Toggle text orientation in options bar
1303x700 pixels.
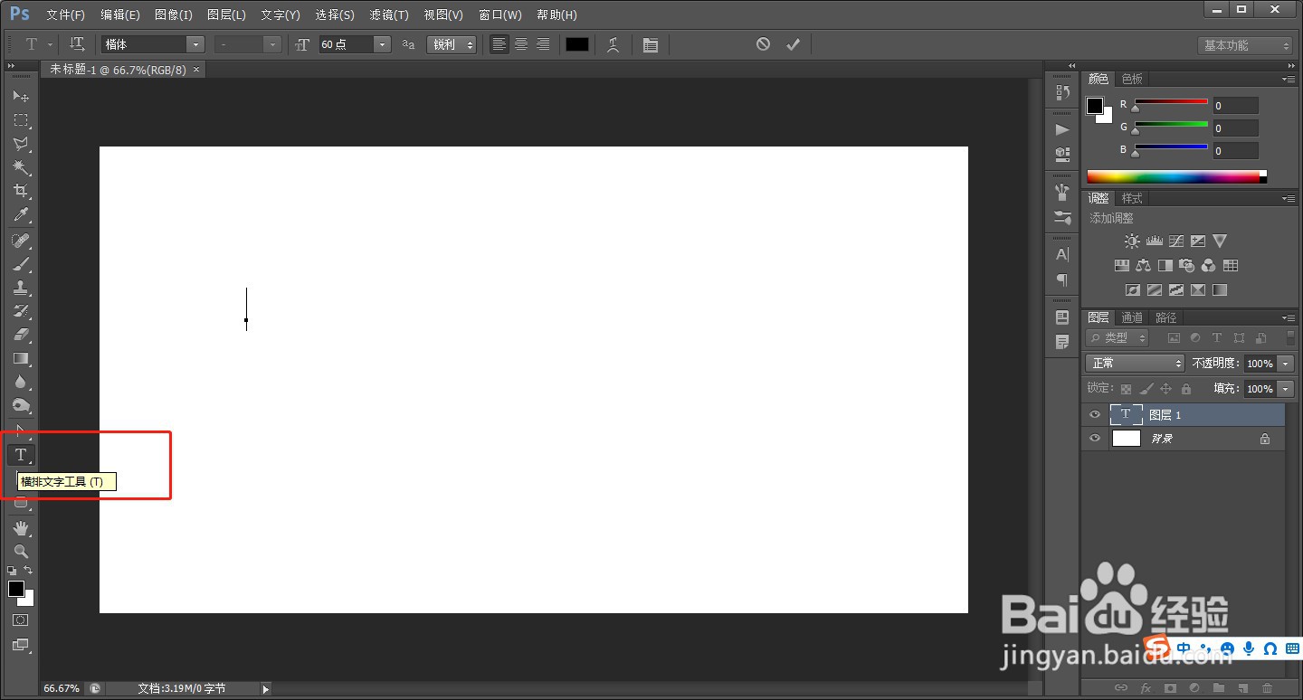click(x=78, y=44)
